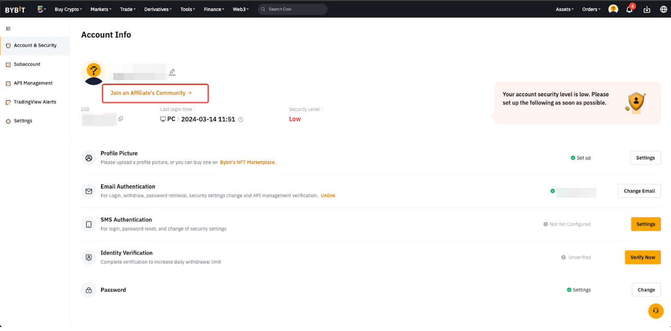Click the Verify Now button
This screenshot has height=331, width=671.
tap(643, 257)
